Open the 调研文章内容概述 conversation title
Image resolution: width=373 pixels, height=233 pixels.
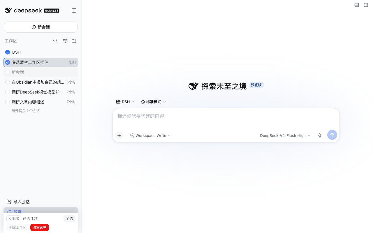point(28,102)
